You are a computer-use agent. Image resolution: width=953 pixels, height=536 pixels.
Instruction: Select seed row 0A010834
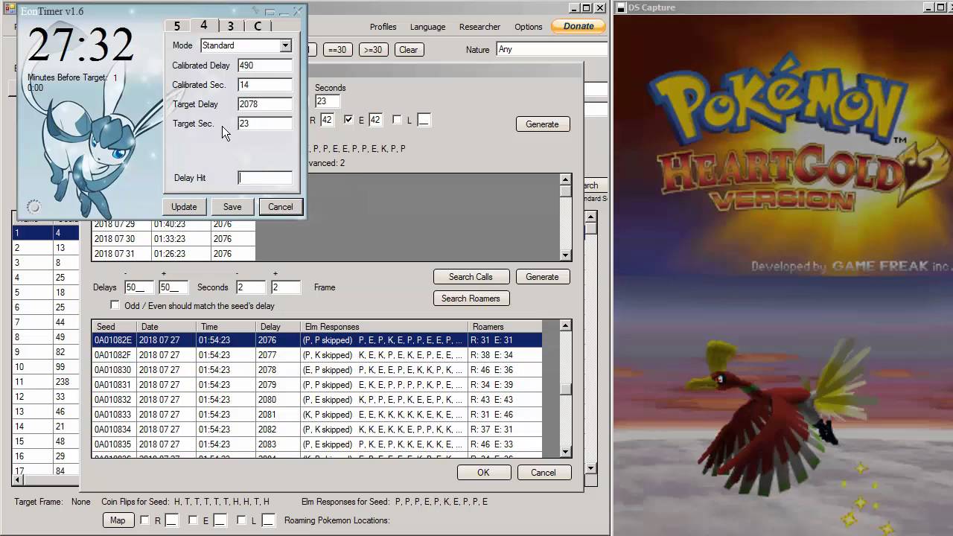click(316, 430)
